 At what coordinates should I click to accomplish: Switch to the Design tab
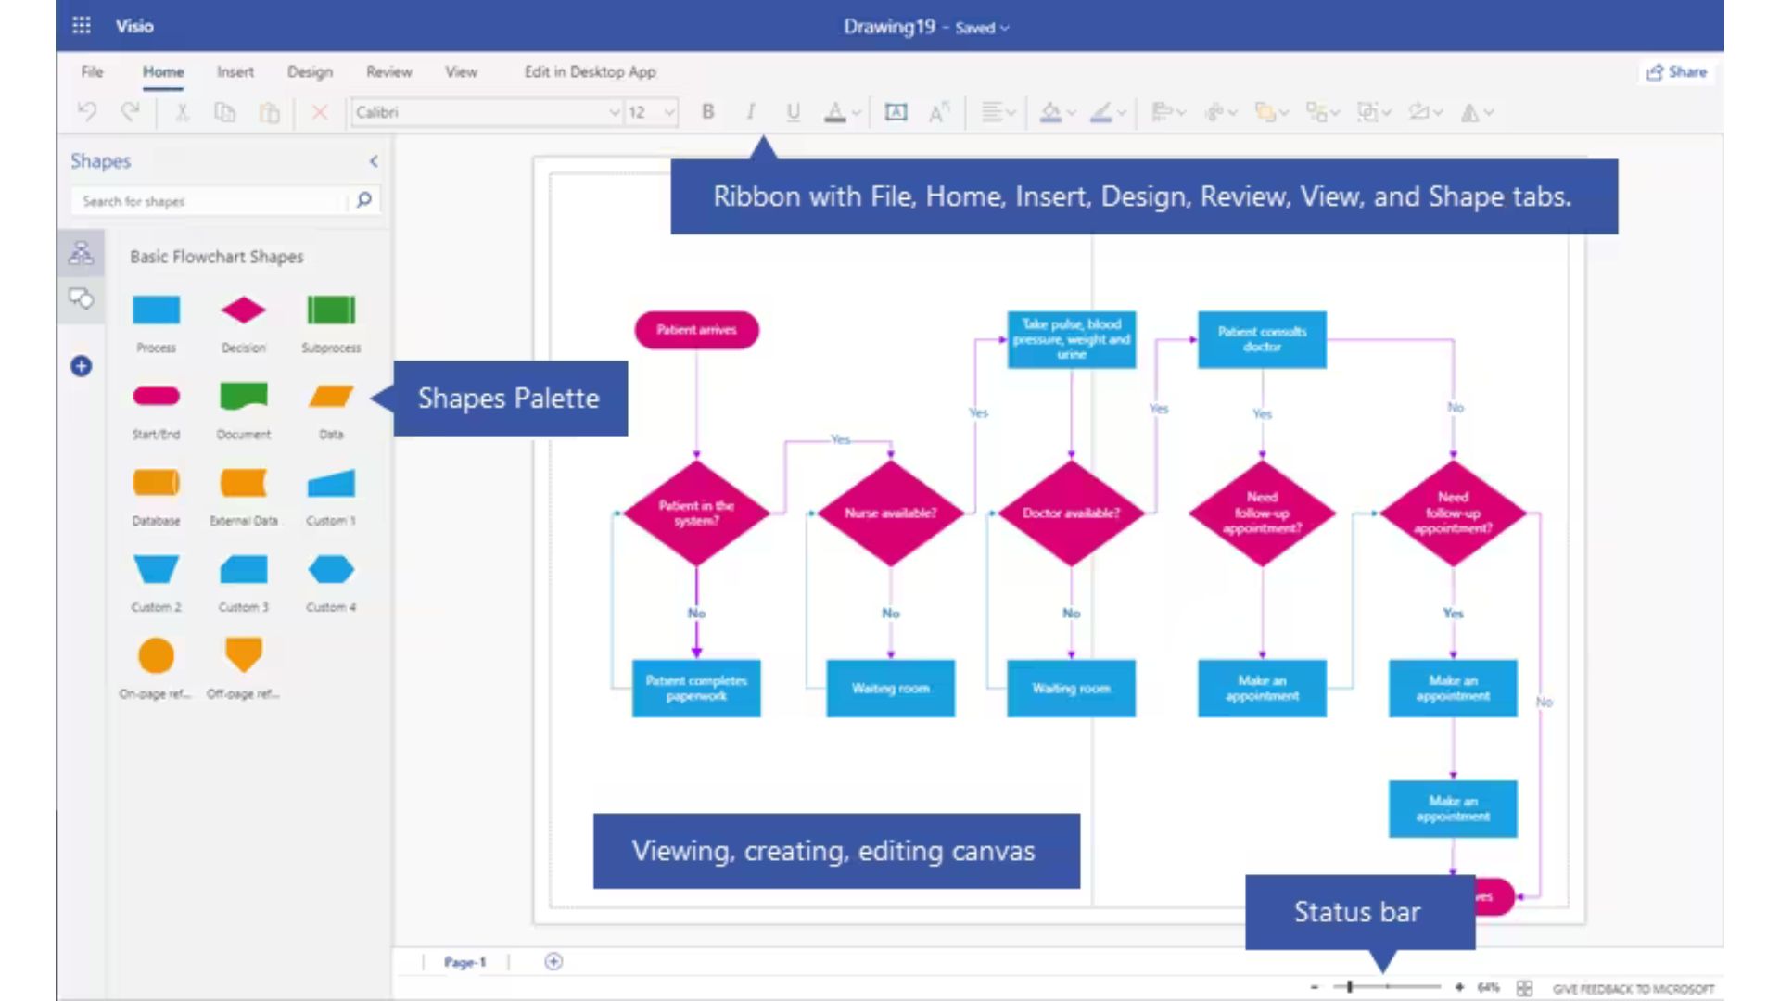point(310,71)
